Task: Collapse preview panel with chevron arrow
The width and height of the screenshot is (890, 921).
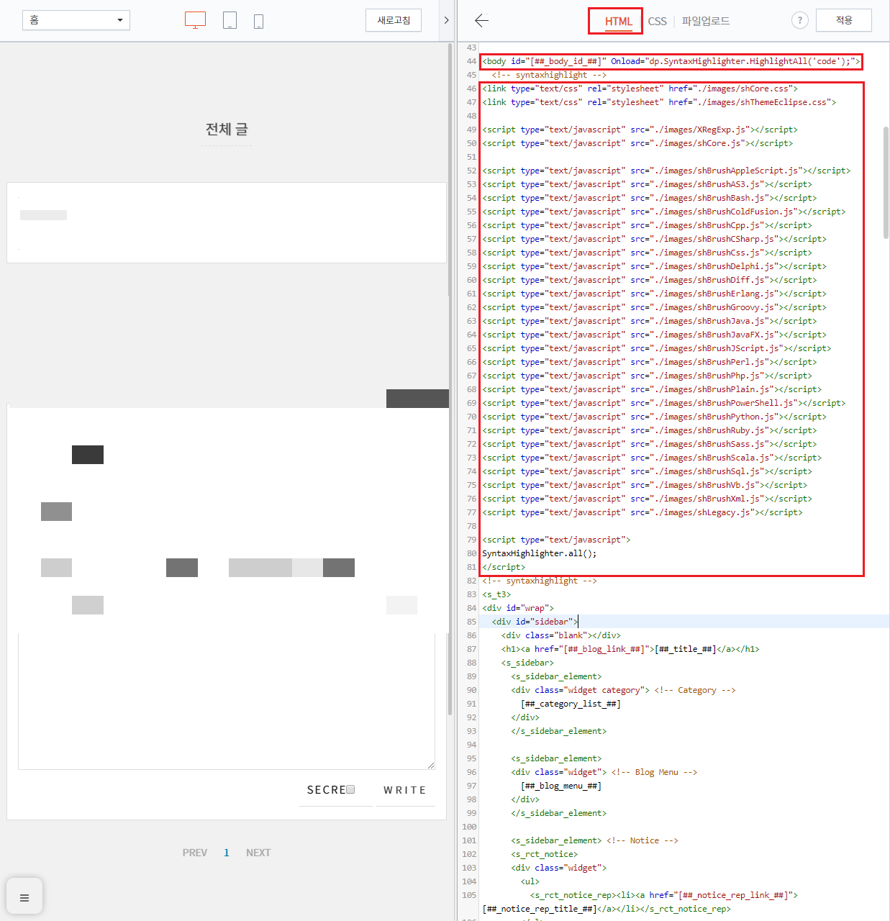Action: [446, 20]
